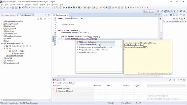Click the Description column header

click(73, 86)
